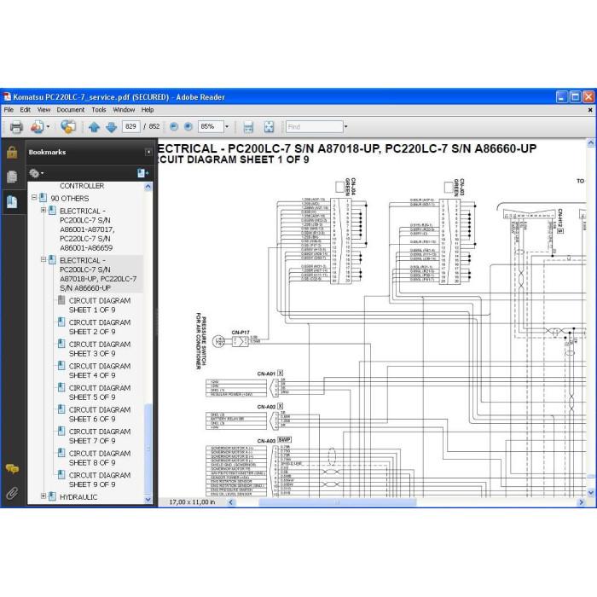
Task: Click document vertical scroll down arrow
Action: 590,492
